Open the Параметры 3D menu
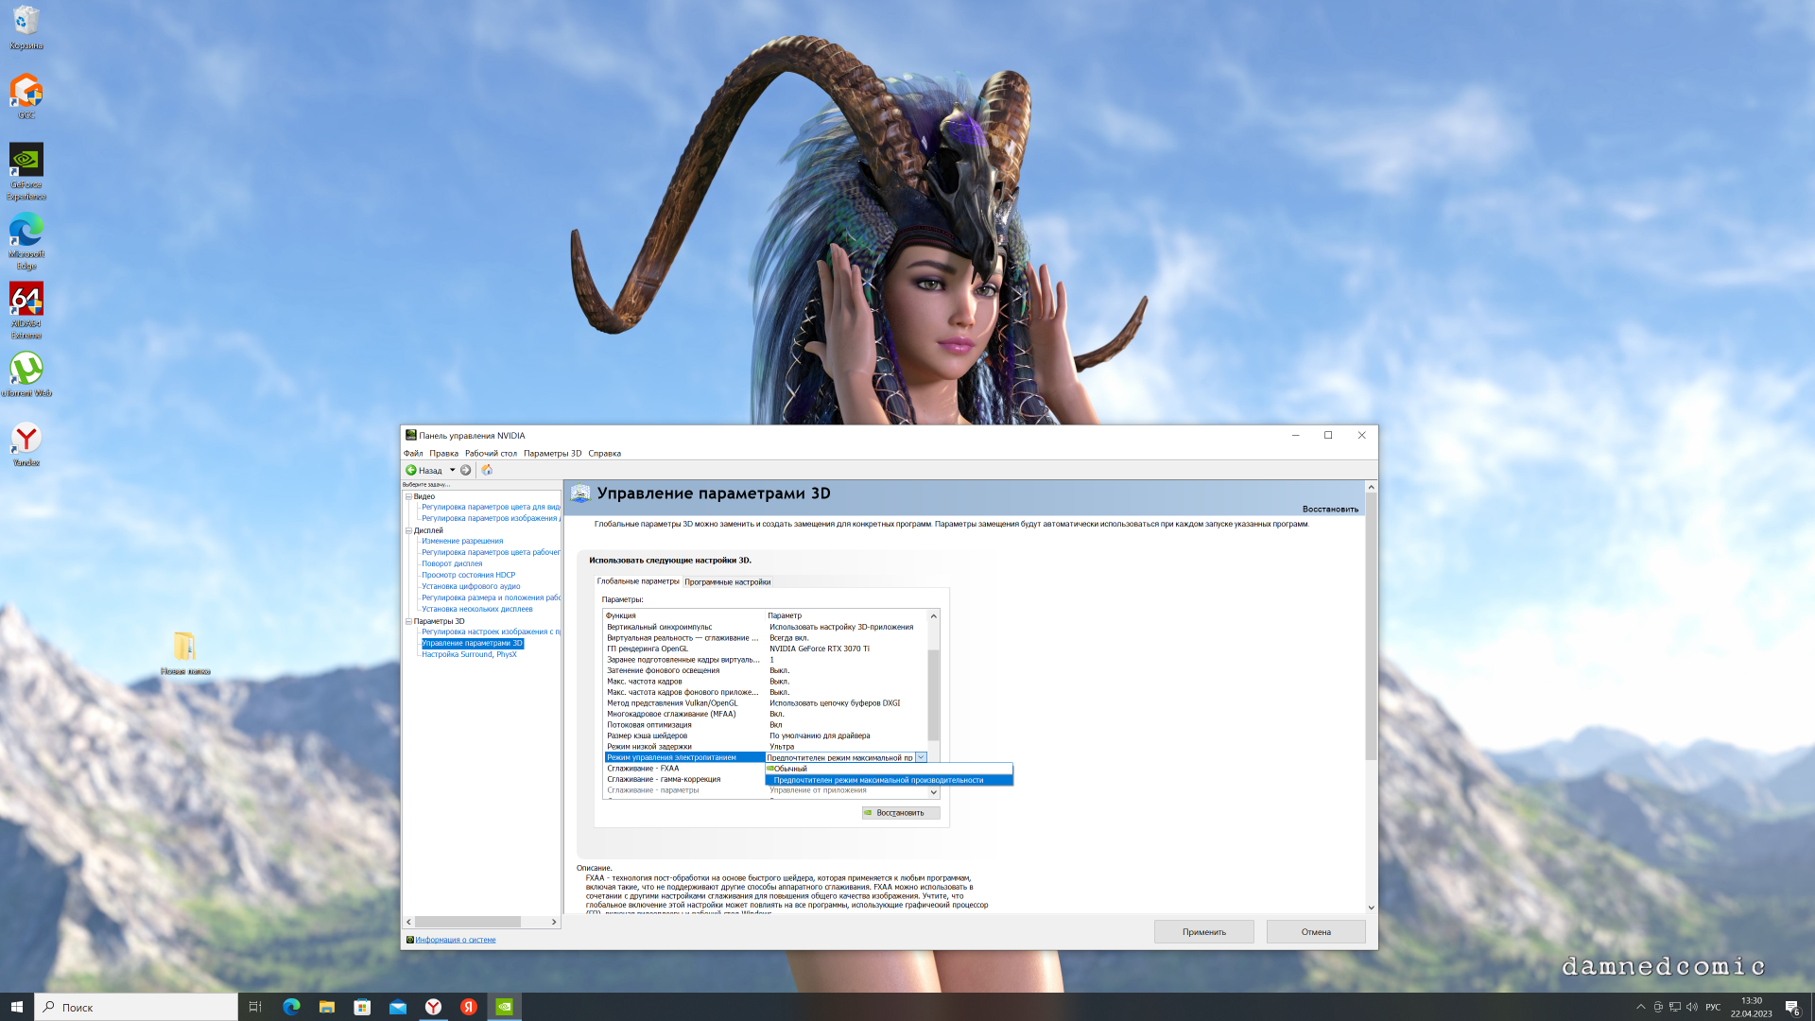Viewport: 1815px width, 1021px height. coord(552,454)
